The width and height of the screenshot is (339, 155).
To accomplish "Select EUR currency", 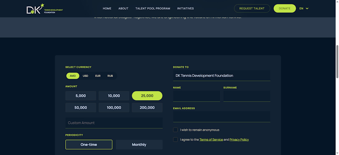I will coord(98,76).
